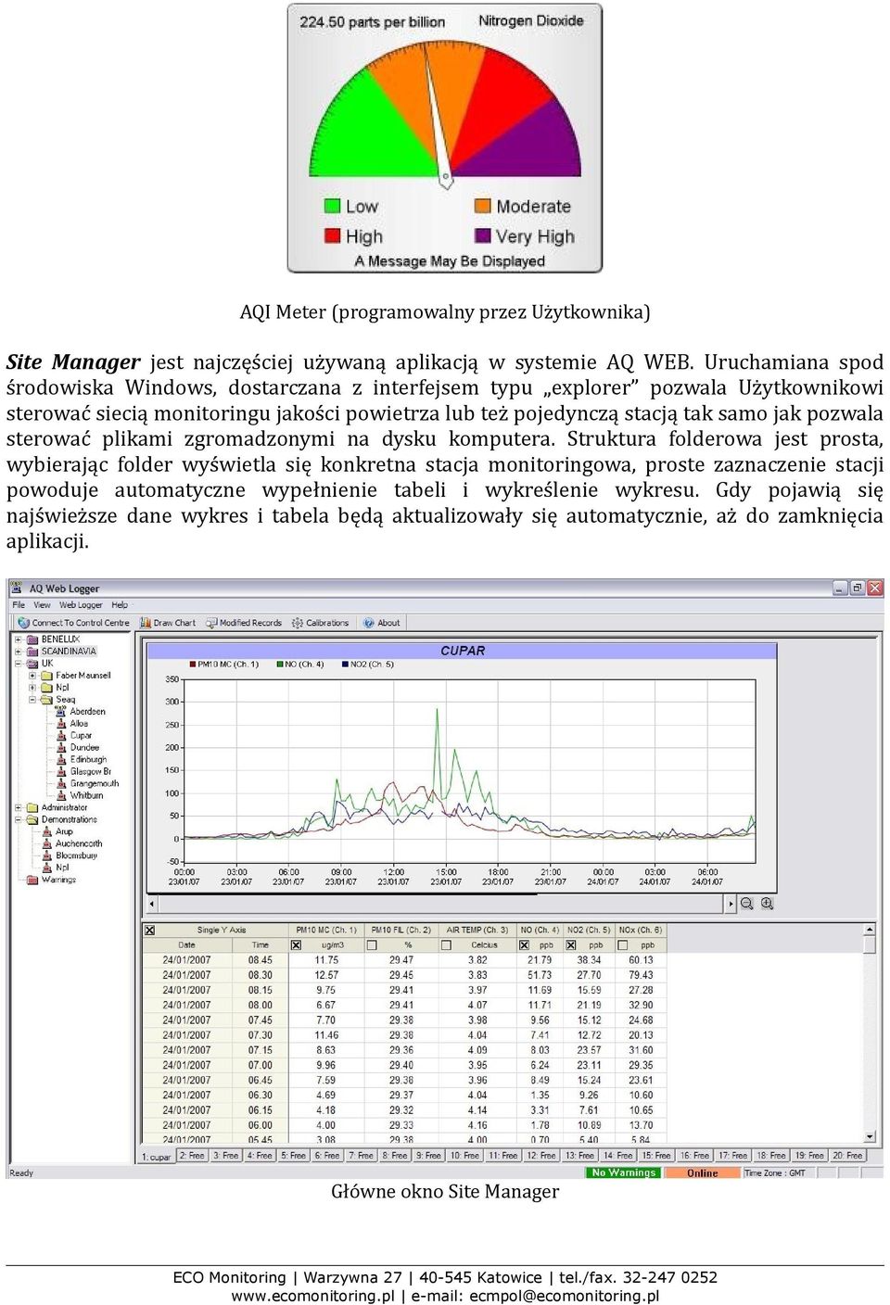Collapse the UK tree node

pos(19,664)
